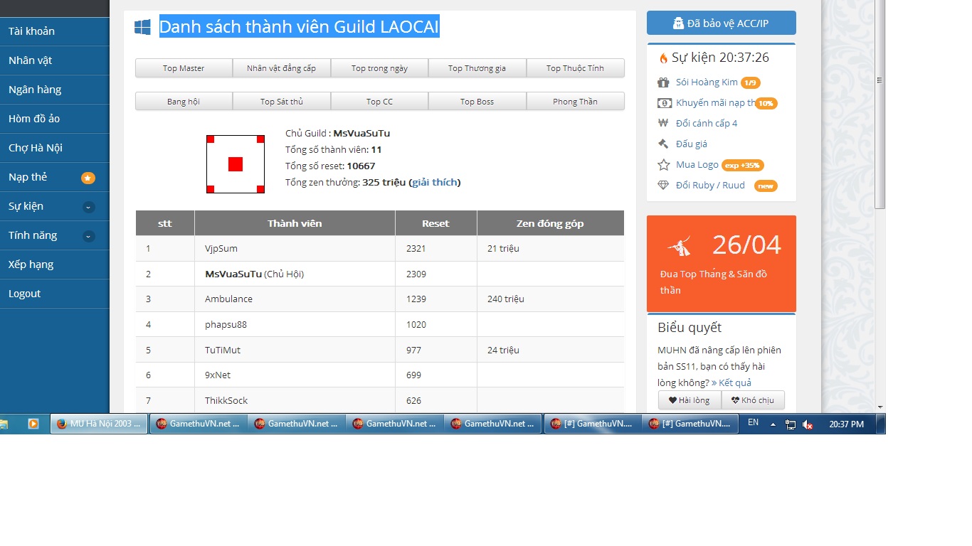Vote Khó chịu in the poll
Screen dimensions: 972x546
point(753,400)
